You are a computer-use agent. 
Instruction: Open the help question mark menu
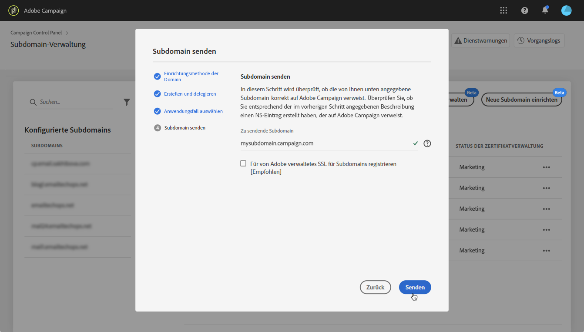524,10
